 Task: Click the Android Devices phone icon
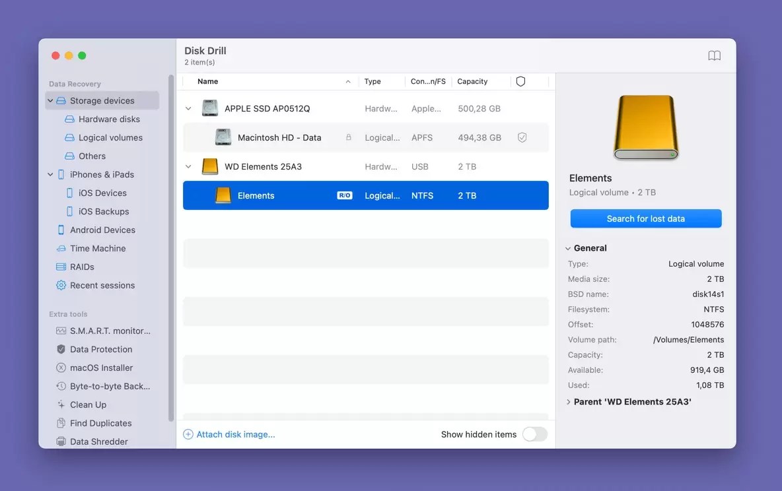point(61,230)
